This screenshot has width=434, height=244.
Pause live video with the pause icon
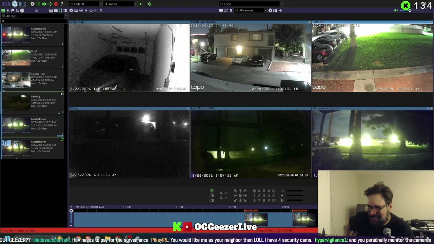tap(231, 11)
